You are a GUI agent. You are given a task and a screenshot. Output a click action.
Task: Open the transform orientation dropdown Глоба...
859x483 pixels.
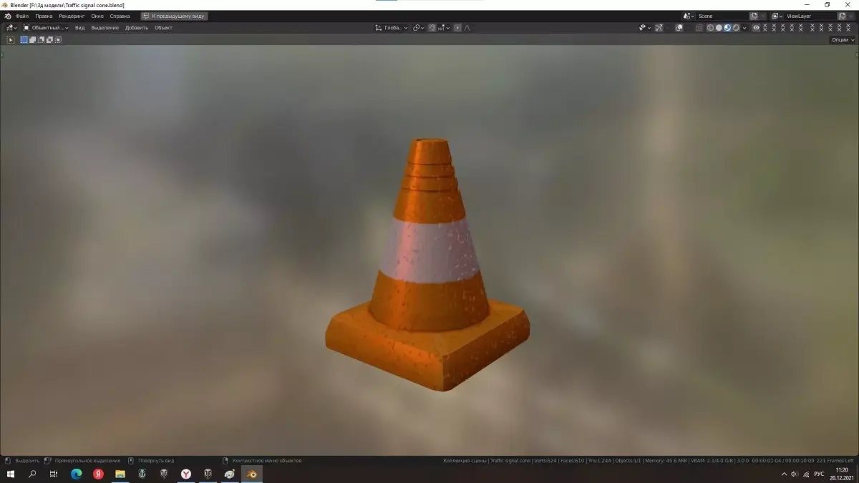click(391, 27)
